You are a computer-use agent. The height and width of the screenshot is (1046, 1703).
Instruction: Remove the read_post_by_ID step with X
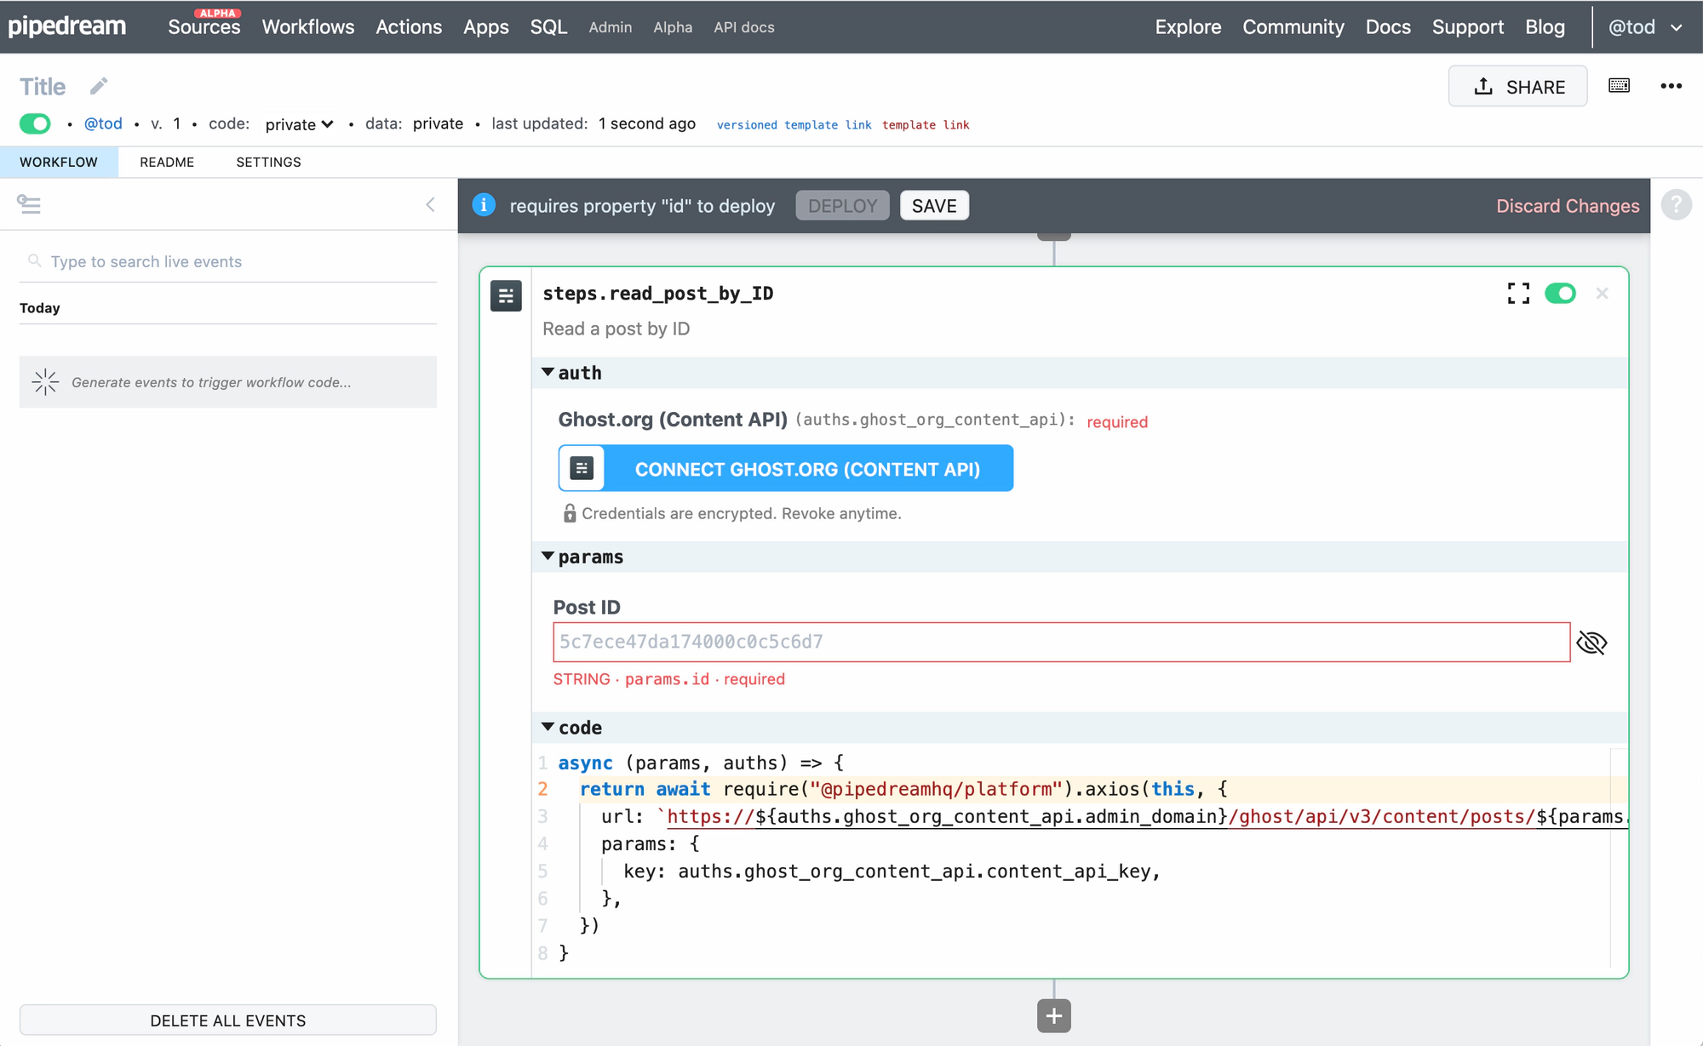point(1602,294)
